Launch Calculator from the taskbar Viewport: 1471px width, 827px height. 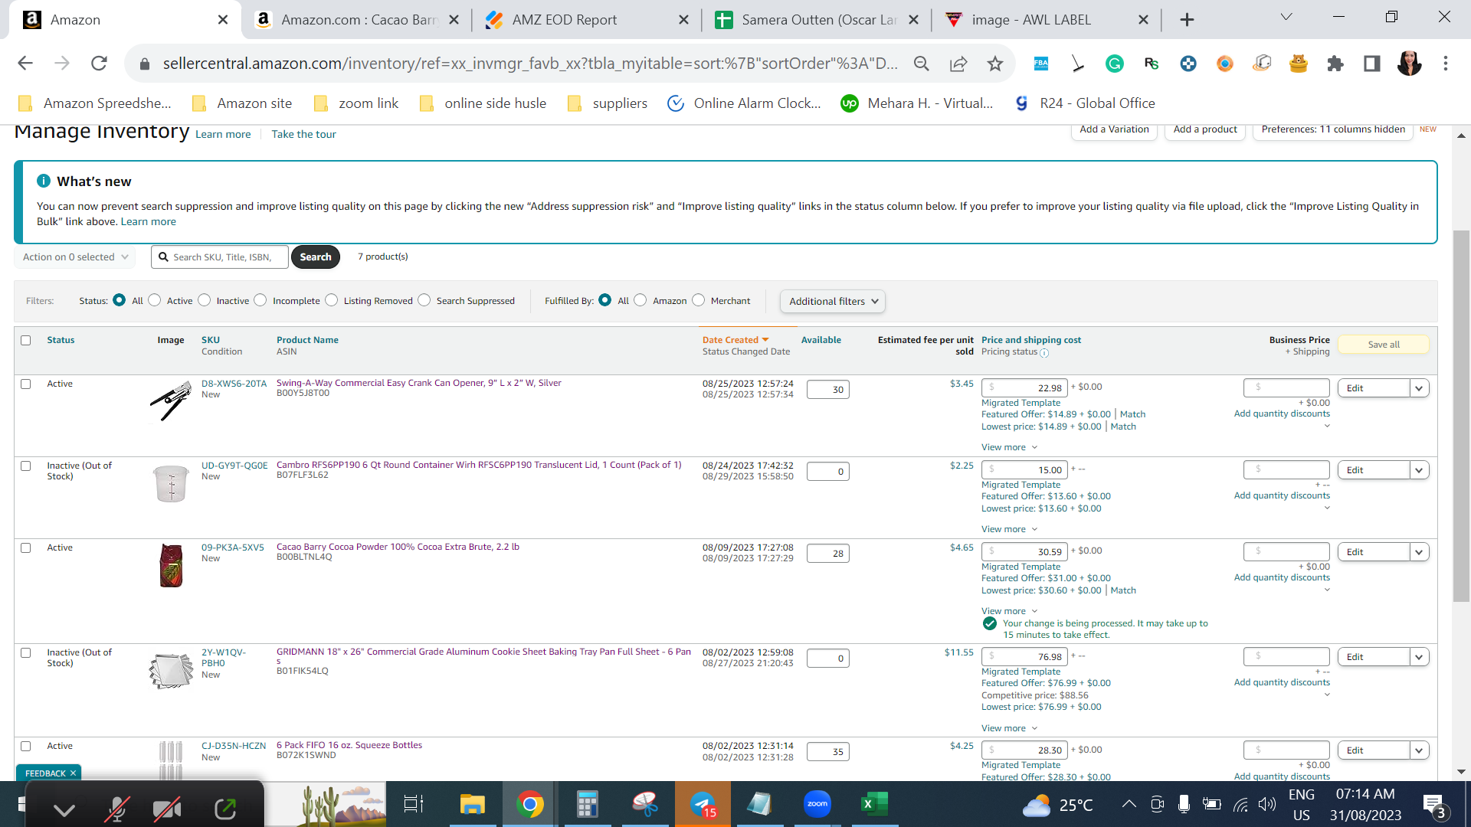pos(587,804)
